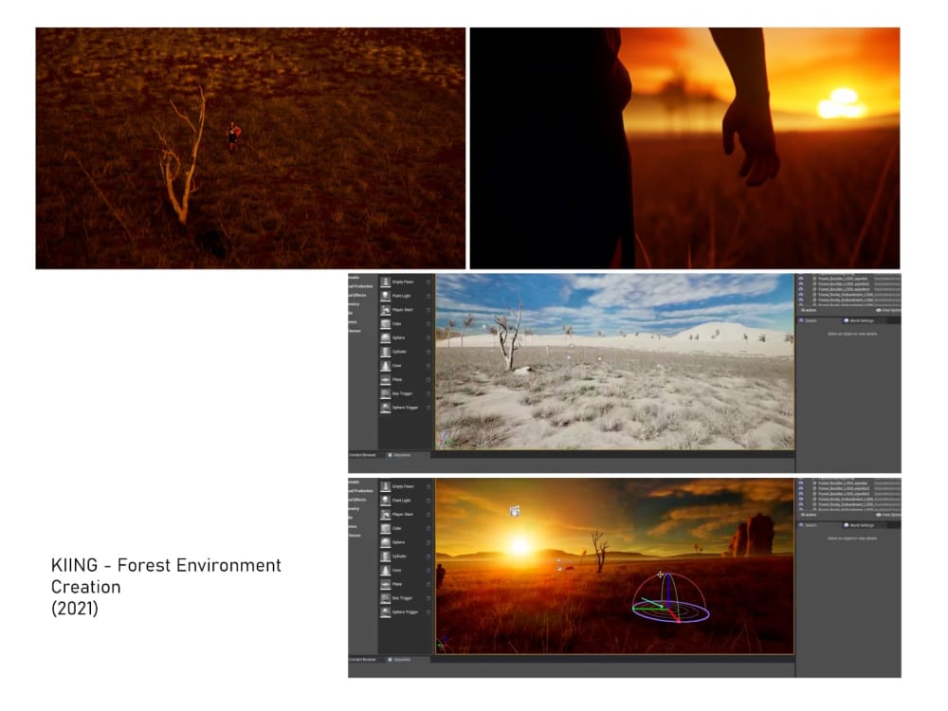
Task: Select Geometry category in daytime editor
Action: (354, 304)
